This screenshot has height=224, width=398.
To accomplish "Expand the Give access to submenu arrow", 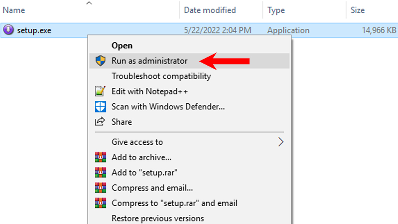I will 281,142.
